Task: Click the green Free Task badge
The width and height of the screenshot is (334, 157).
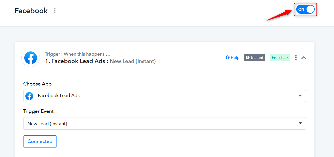Action: click(x=280, y=58)
